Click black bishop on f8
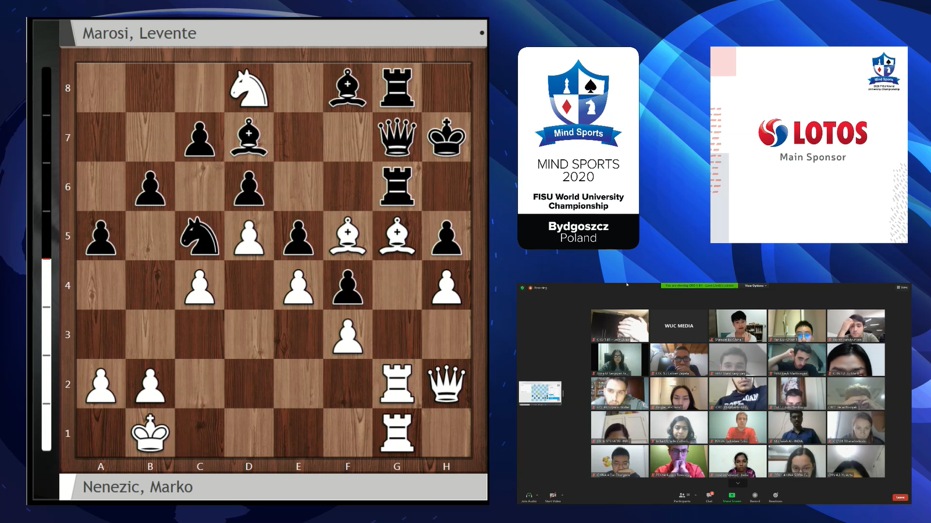The width and height of the screenshot is (931, 523). (x=348, y=88)
